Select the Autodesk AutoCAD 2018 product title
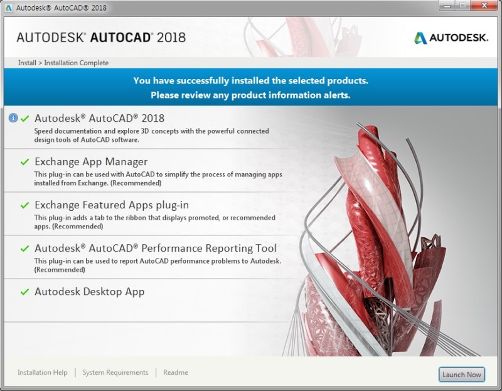The height and width of the screenshot is (391, 502). tap(99, 118)
